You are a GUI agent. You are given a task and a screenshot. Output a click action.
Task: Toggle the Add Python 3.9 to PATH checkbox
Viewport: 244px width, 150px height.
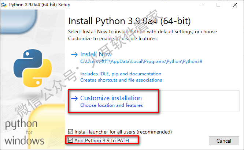pos(71,140)
